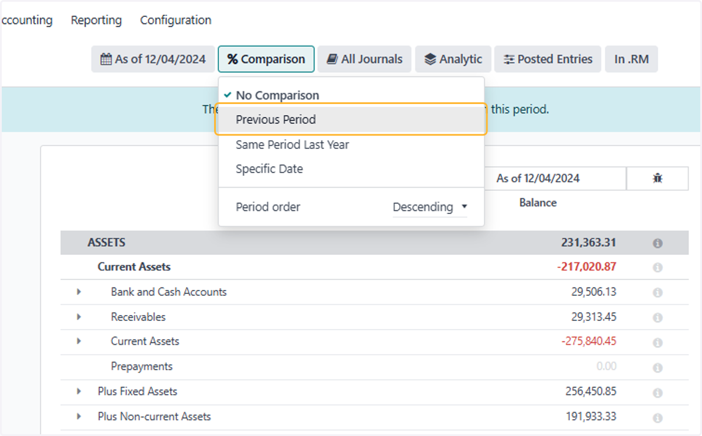Click the red amount -275,840.45
The height and width of the screenshot is (436, 702).
point(589,341)
